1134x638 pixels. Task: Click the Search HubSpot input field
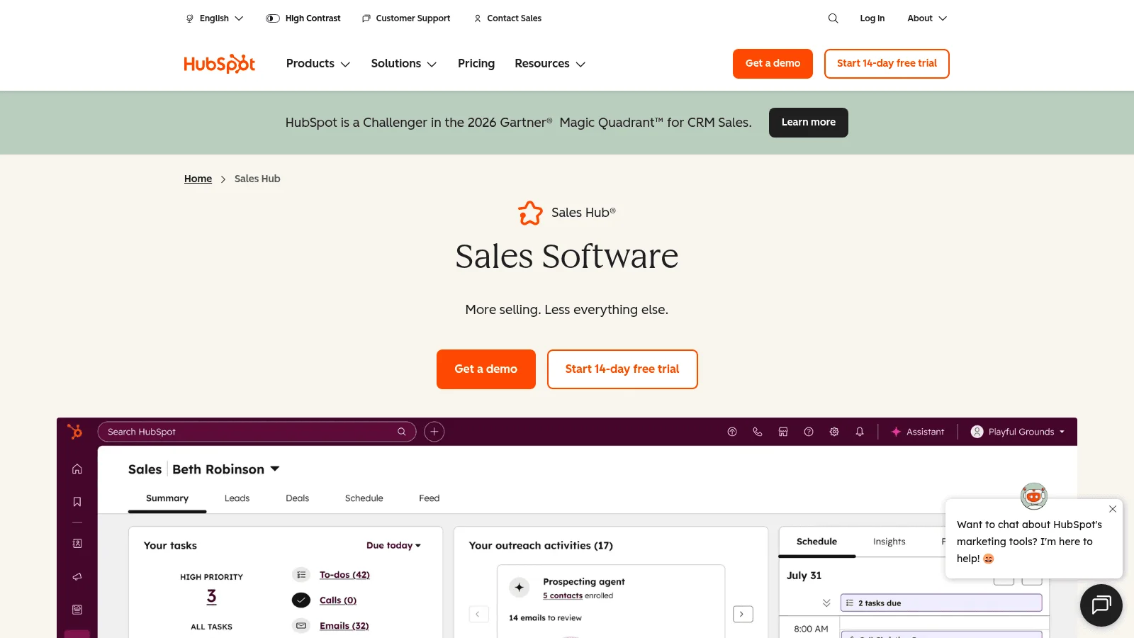pos(257,432)
